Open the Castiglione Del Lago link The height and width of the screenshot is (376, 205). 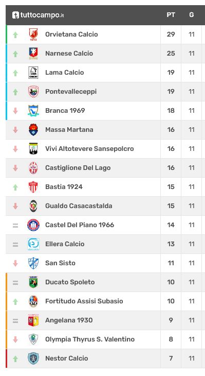[x=78, y=168]
